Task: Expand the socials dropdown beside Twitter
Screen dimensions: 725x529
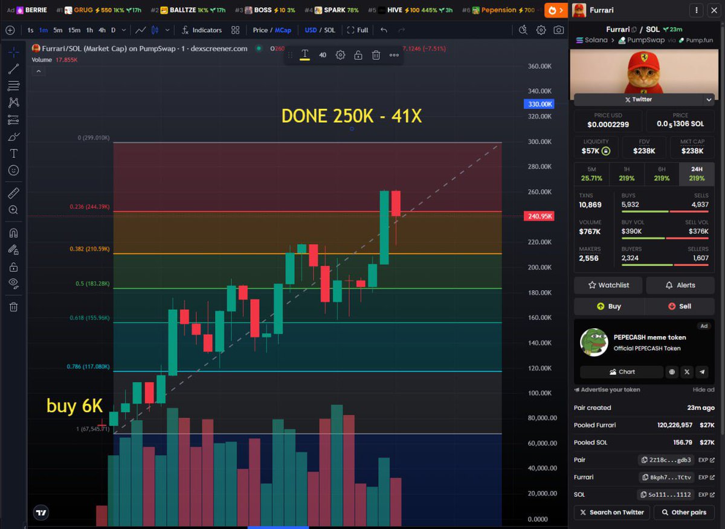Action: tap(709, 99)
